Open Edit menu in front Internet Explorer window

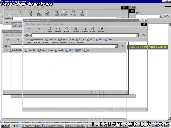33,24
